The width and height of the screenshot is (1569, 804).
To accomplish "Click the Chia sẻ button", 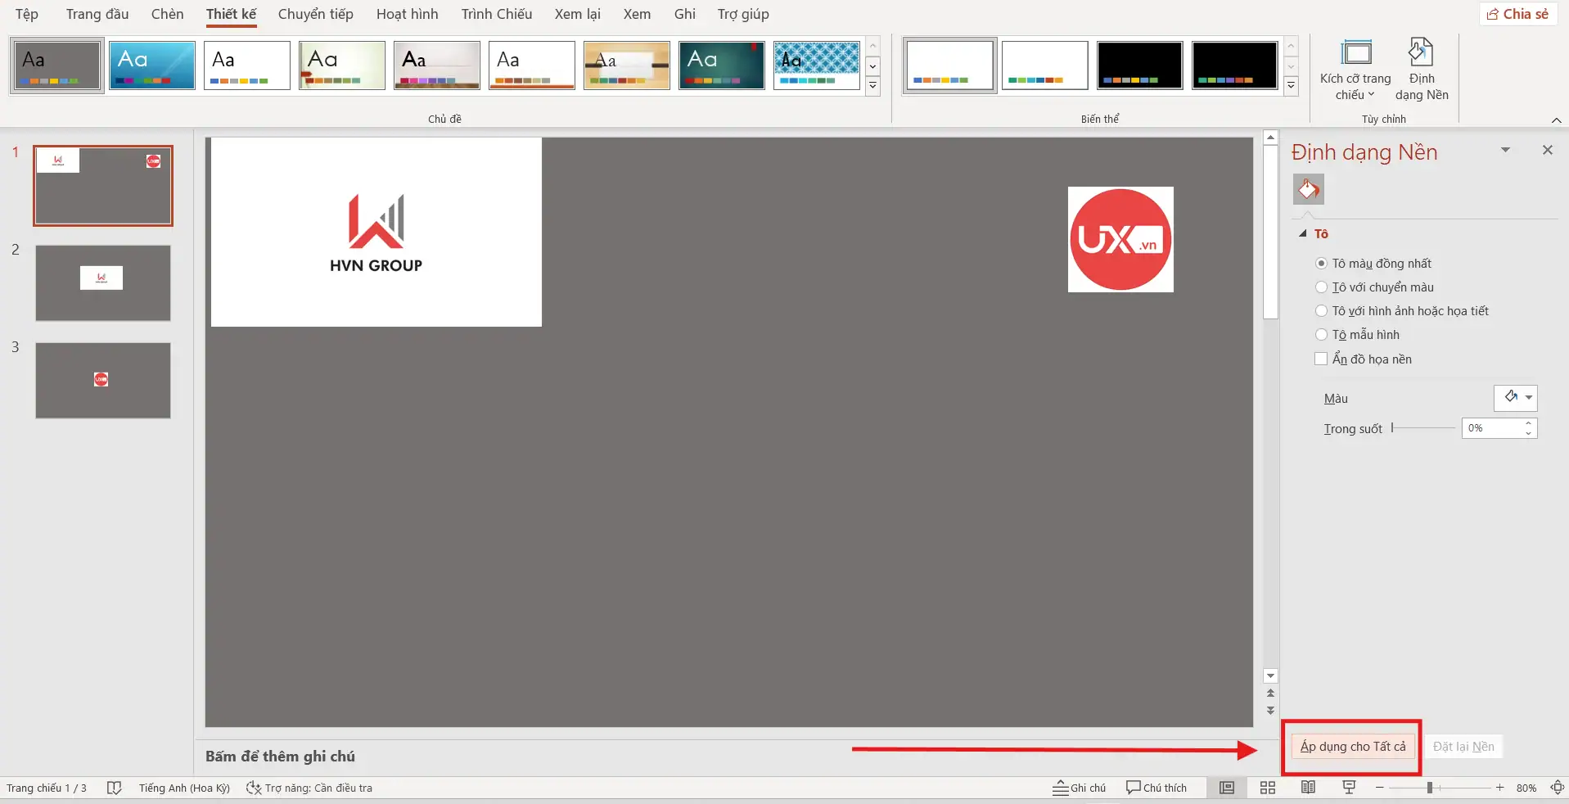I will pos(1517,14).
